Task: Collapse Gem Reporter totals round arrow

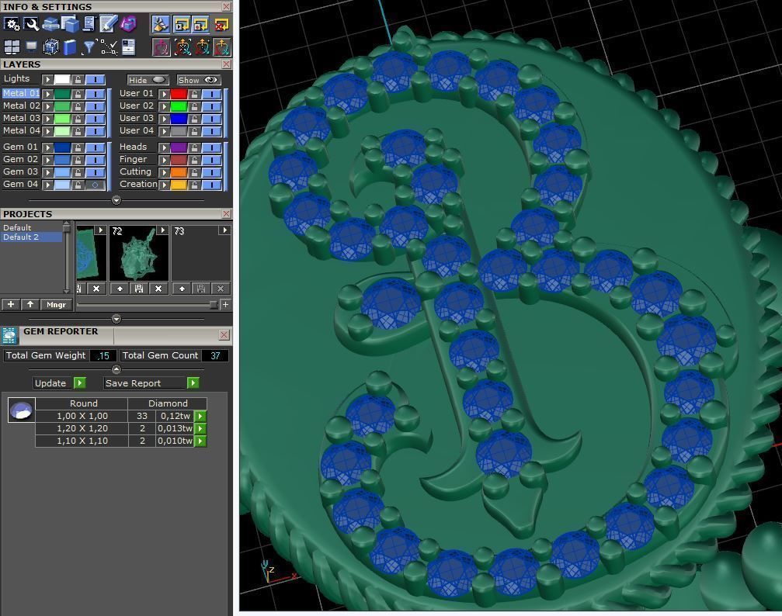Action: pyautogui.click(x=116, y=369)
